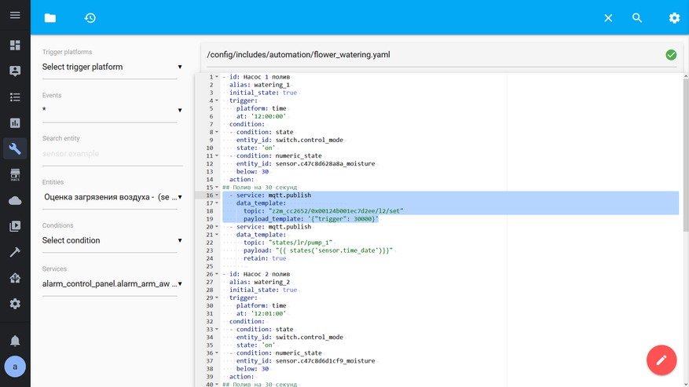Screen dimensions: 689x387
Task: Collapse the trigger block at line 4
Action: point(218,101)
